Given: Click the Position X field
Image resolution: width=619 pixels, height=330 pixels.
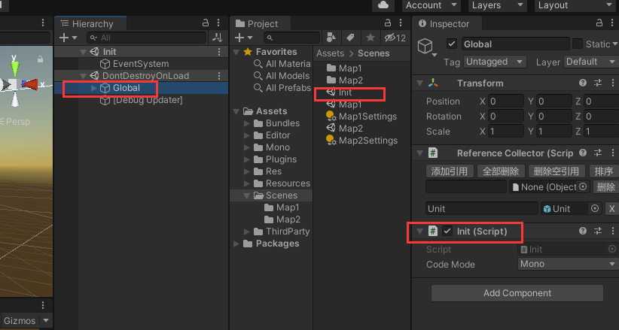Looking at the screenshot, I should pos(506,101).
